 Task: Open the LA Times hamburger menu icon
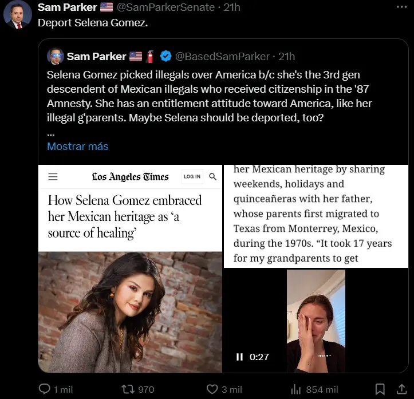(x=53, y=177)
